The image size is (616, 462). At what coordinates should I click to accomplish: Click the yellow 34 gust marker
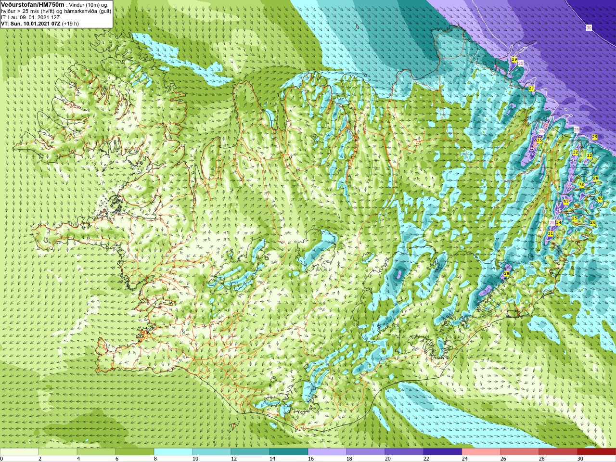tap(558, 222)
